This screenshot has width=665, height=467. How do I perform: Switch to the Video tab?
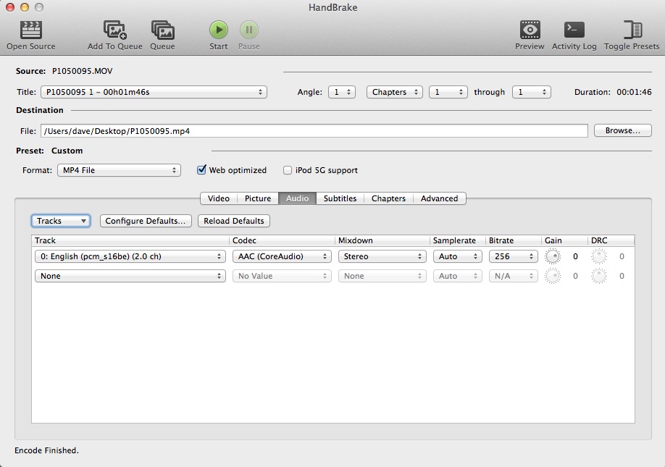click(x=218, y=198)
